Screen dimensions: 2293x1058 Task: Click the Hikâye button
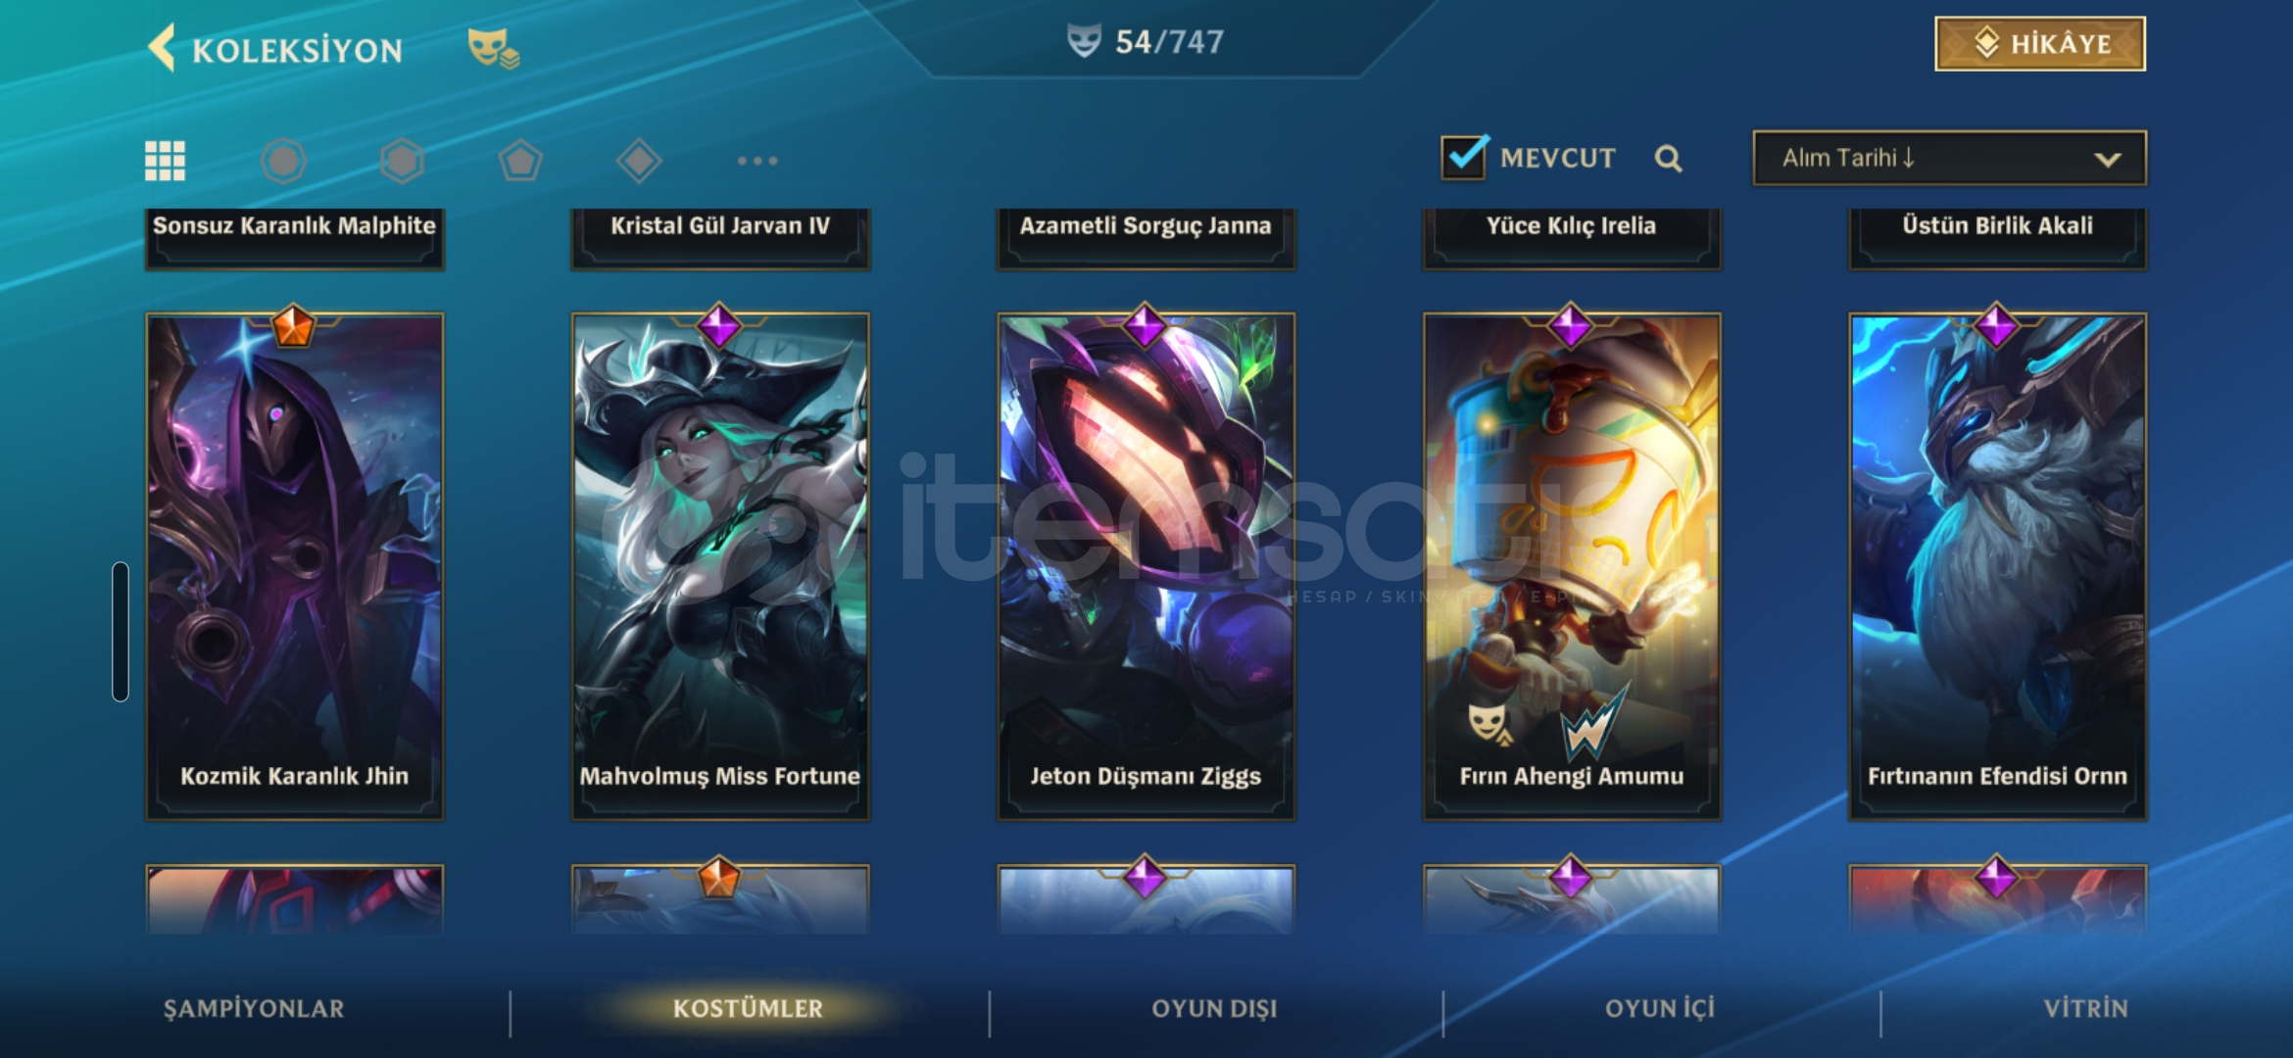pos(2040,44)
